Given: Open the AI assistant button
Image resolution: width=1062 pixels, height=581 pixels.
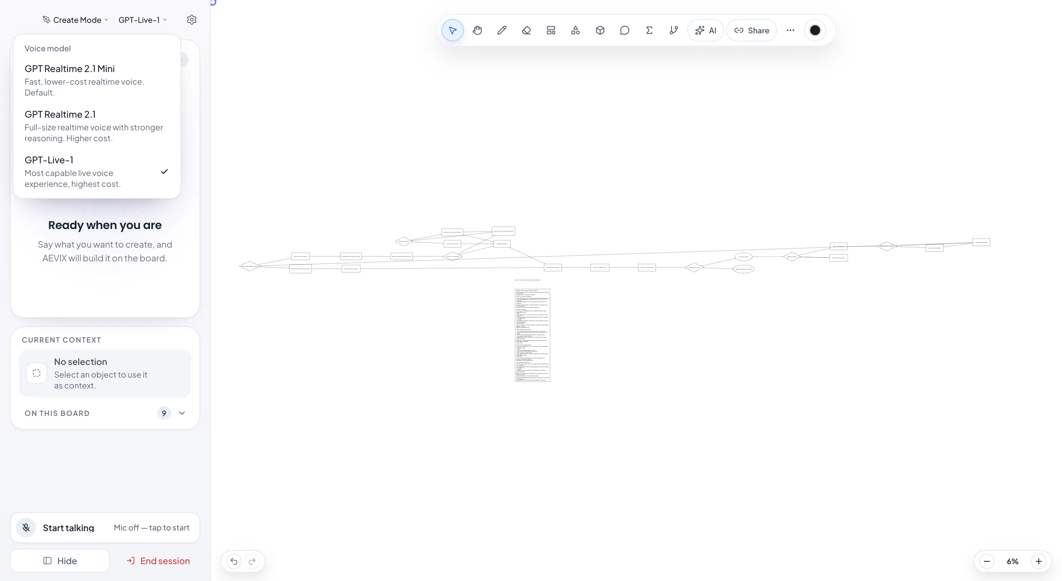Looking at the screenshot, I should 706,30.
